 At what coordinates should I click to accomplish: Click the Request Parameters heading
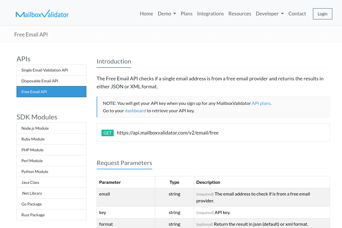pyautogui.click(x=124, y=163)
